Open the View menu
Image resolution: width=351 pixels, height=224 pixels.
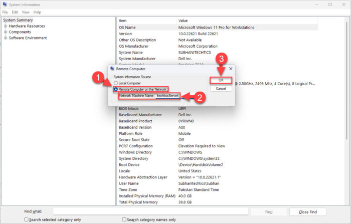(26, 12)
